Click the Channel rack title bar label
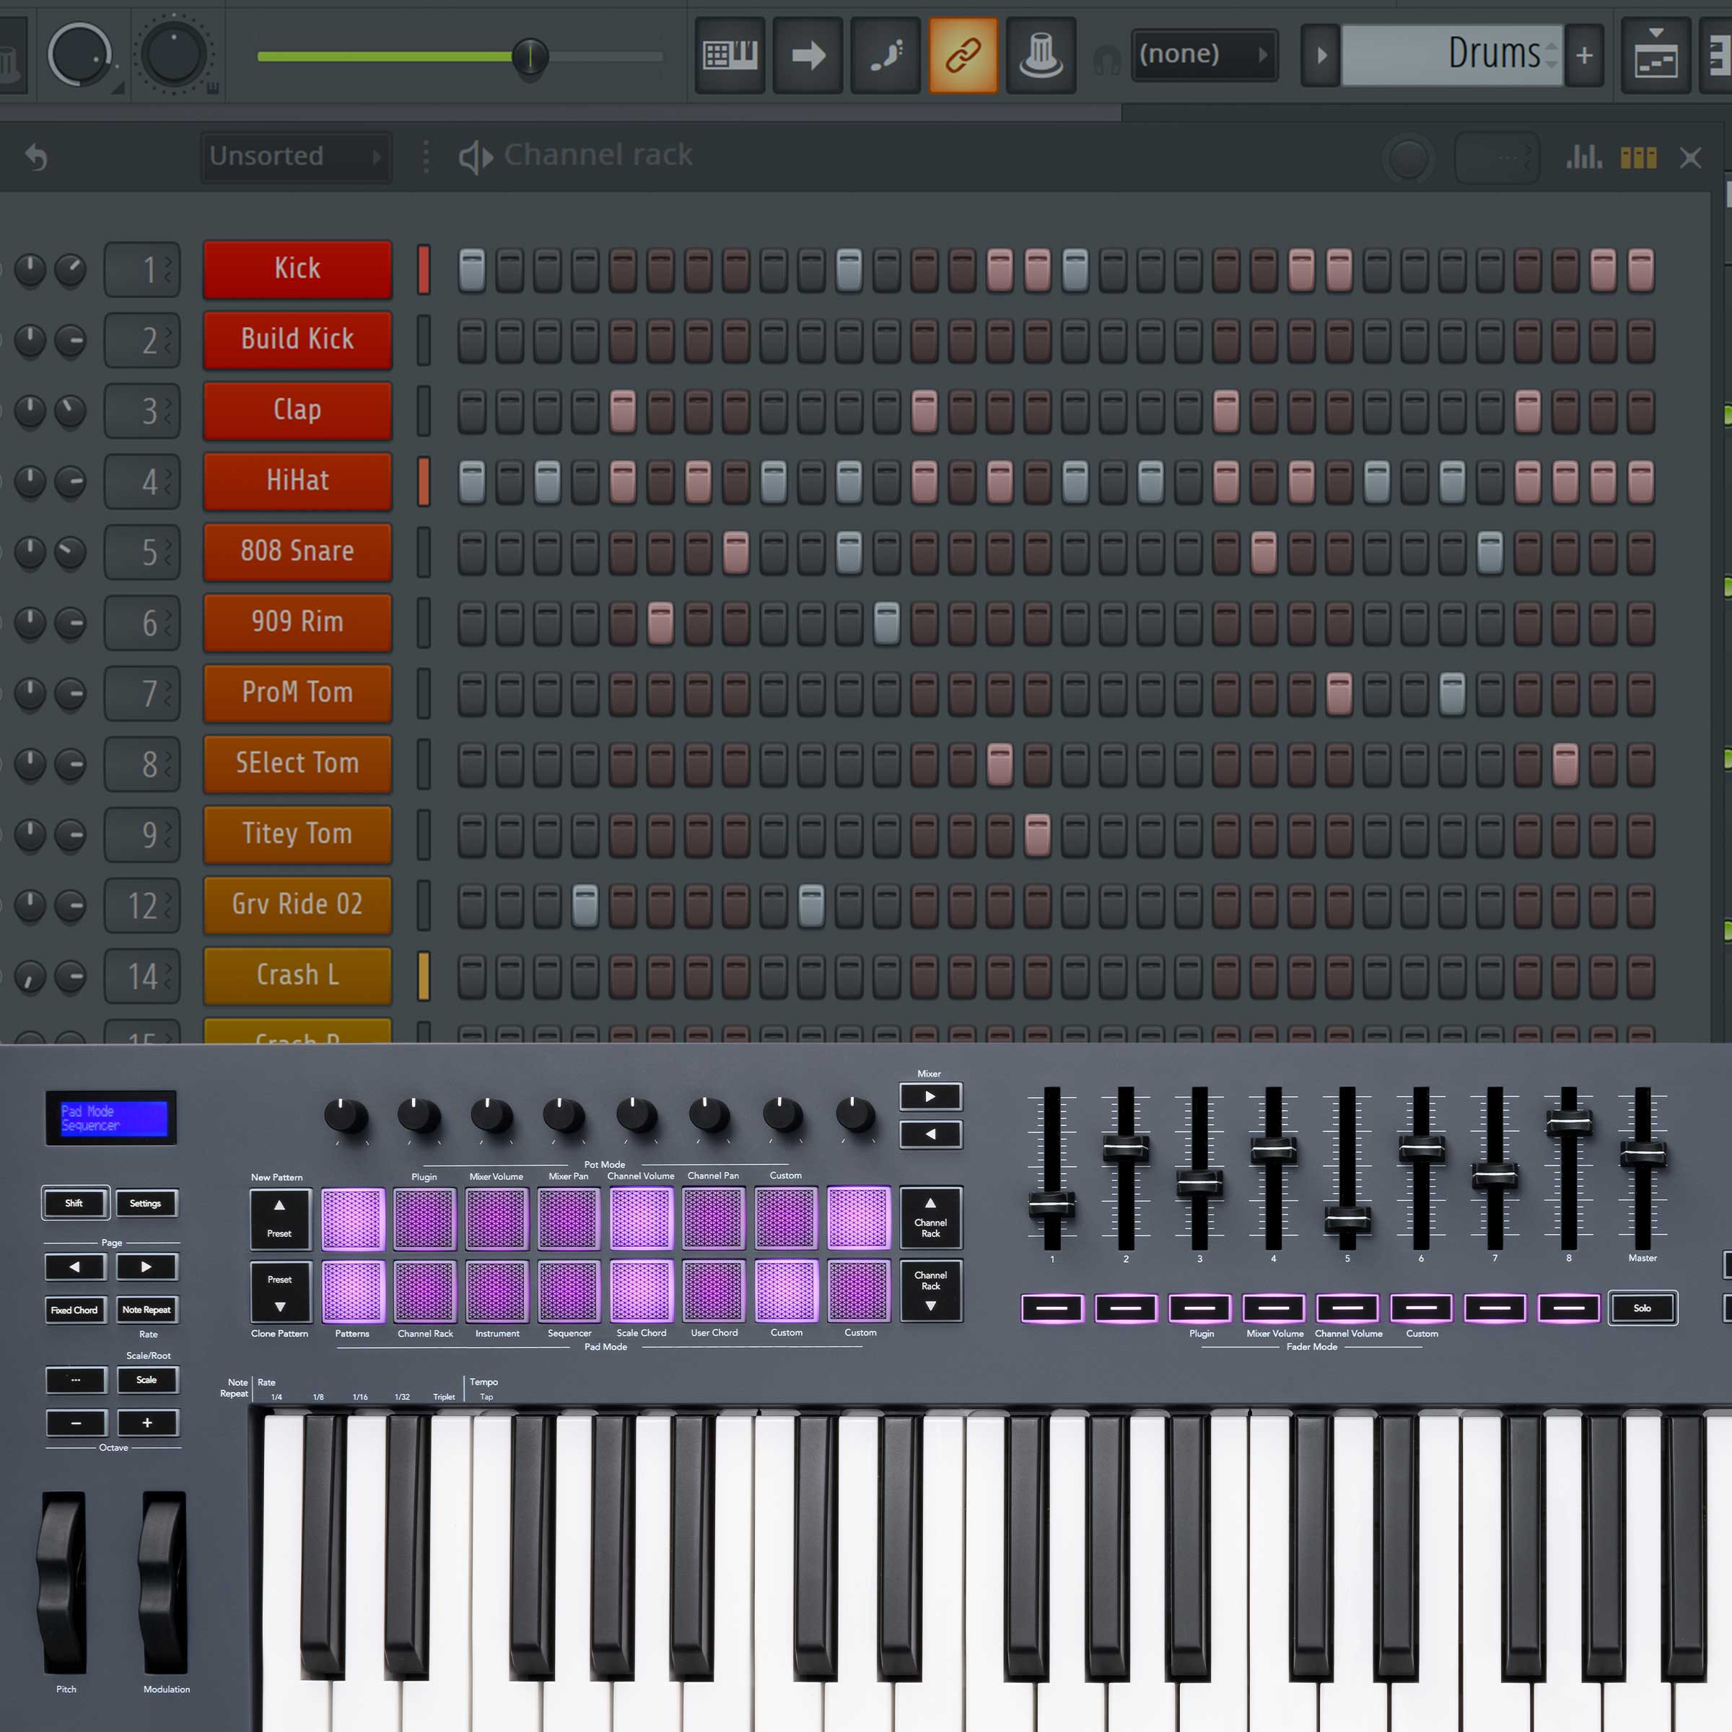 point(598,154)
